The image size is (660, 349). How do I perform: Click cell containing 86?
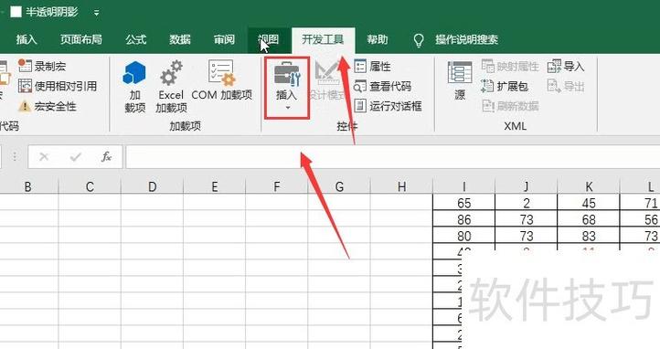coord(463,219)
